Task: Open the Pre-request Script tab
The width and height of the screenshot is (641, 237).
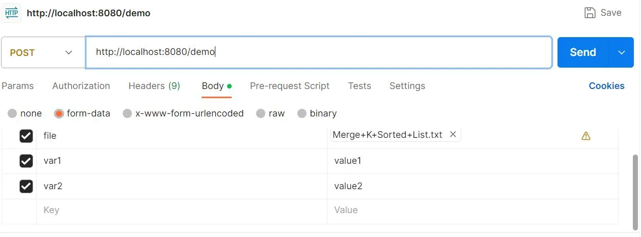Action: [x=290, y=86]
